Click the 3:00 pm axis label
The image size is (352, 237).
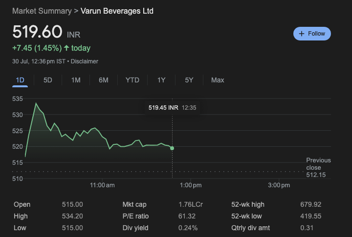[x=279, y=185]
